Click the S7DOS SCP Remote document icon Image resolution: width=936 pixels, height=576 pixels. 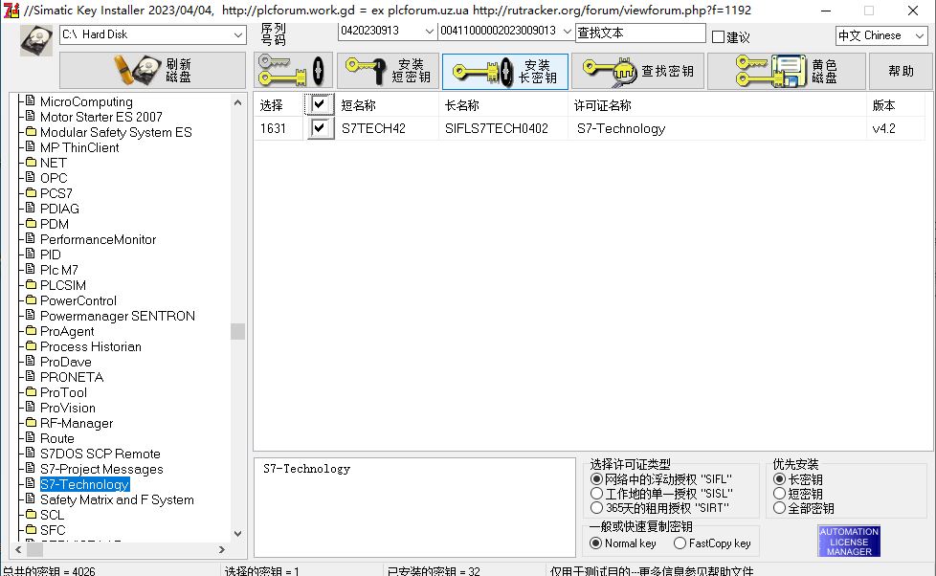31,453
